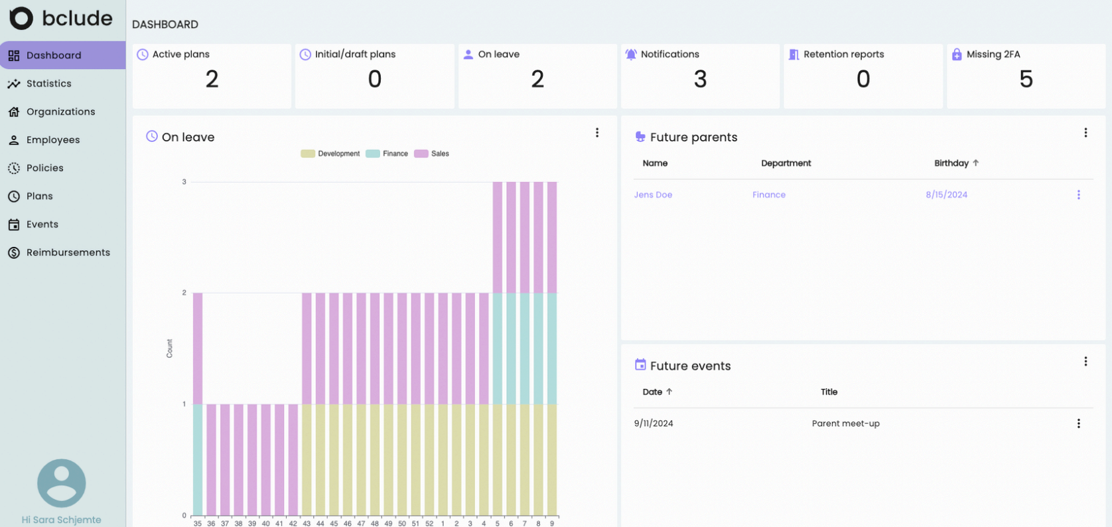The image size is (1112, 527).
Task: Open On leave chart options menu
Action: coord(597,133)
